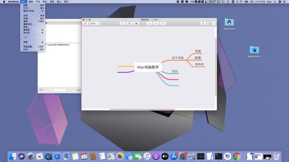Image resolution: width=289 pixels, height=162 pixels.
Task: Click the search field in the back window
Action: pos(56,90)
